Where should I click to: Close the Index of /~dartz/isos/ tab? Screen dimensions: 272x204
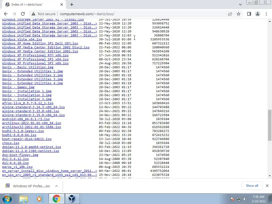pyautogui.click(x=62, y=5)
